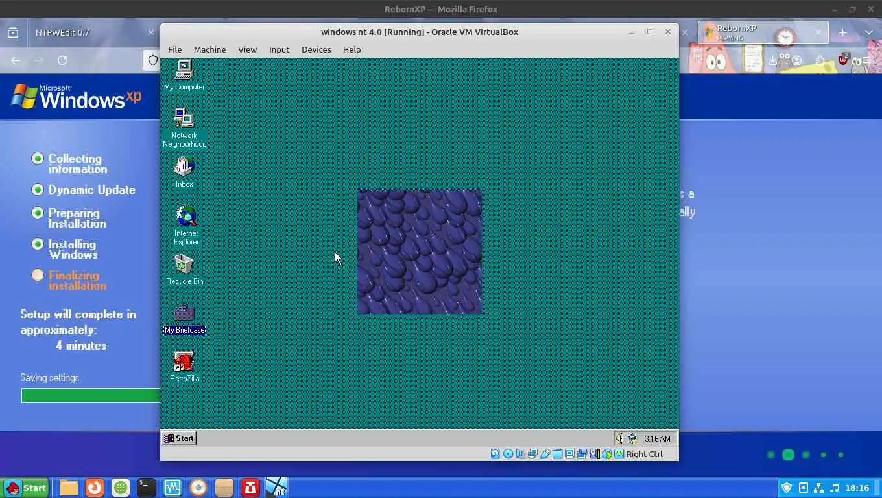Open VirtualBox Machine menu

tap(209, 49)
